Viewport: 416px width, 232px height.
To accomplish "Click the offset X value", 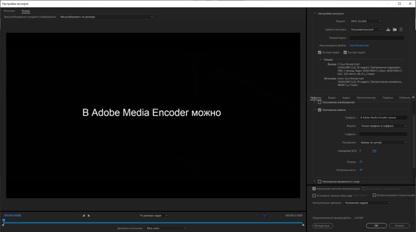I will 360,151.
